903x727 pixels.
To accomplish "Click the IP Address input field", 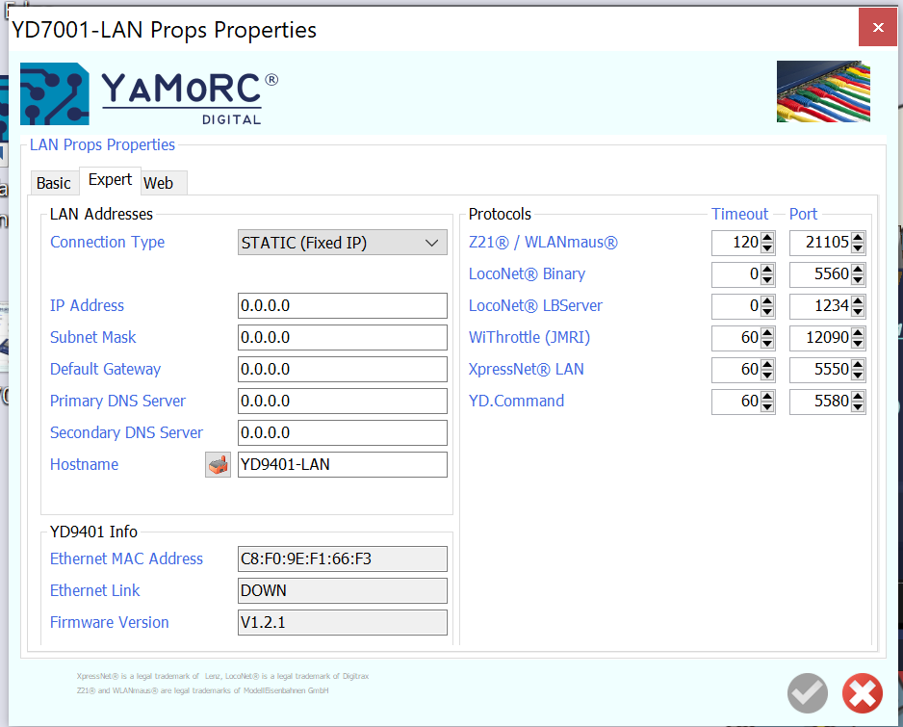I will pyautogui.click(x=342, y=306).
